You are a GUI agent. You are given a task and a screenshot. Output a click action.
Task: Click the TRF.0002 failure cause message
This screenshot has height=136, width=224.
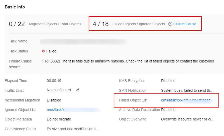(112, 64)
